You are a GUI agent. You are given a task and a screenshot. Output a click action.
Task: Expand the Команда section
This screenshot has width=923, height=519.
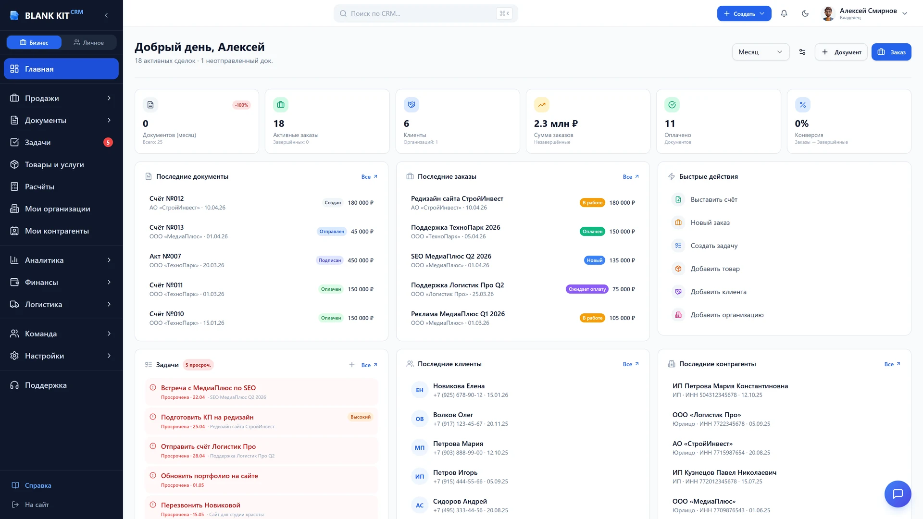point(61,334)
